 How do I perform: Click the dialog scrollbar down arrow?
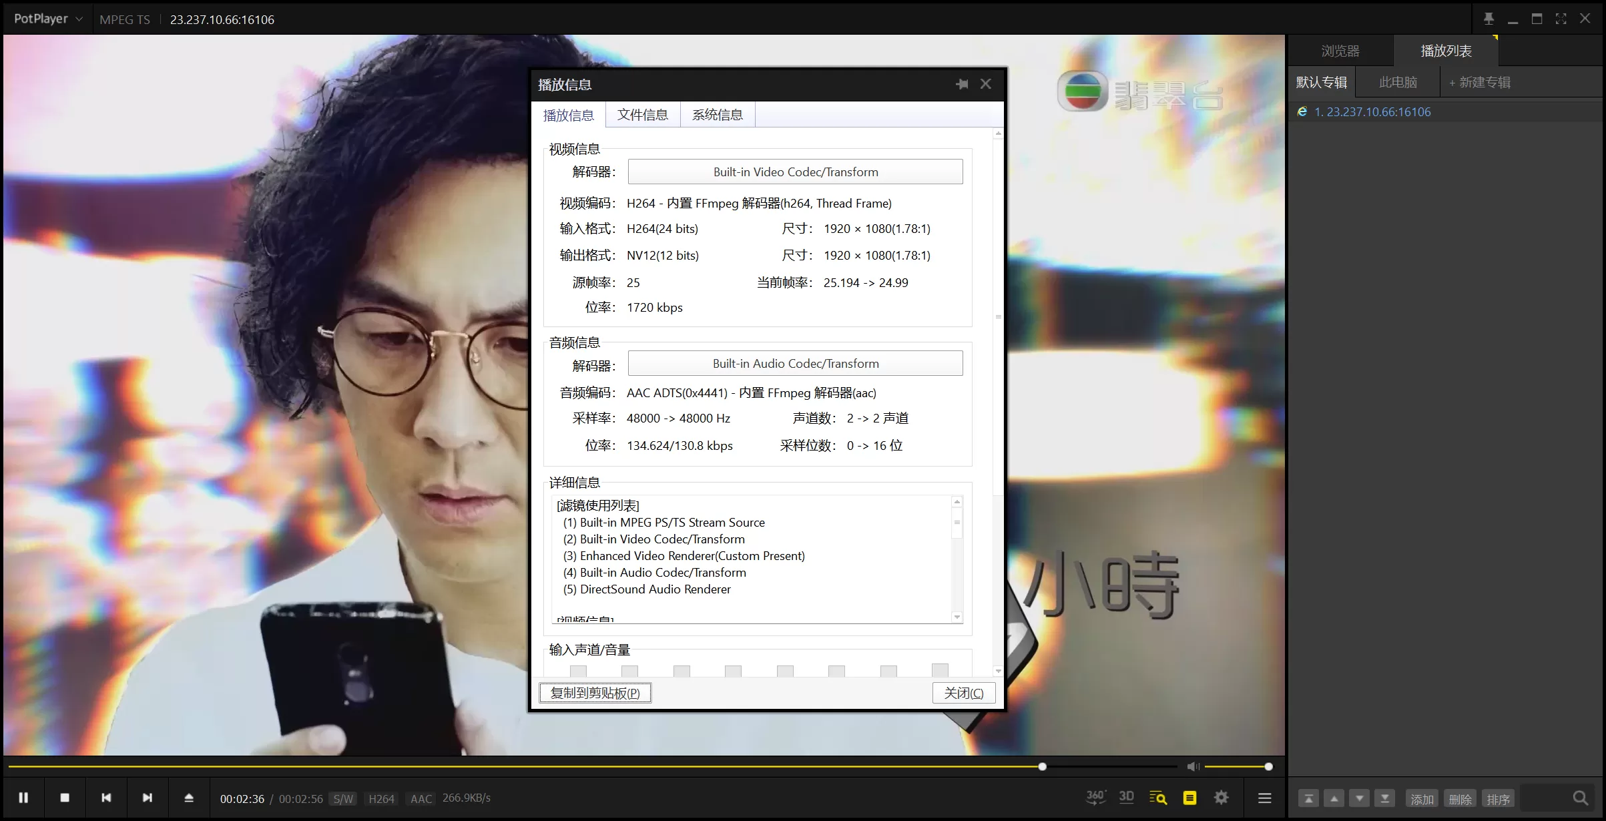point(999,671)
